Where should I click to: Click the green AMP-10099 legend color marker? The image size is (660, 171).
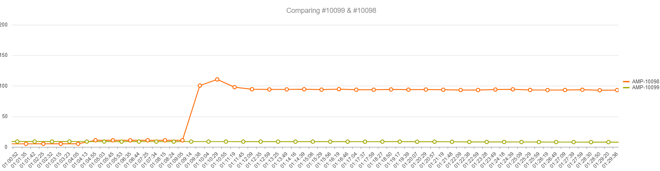point(626,88)
